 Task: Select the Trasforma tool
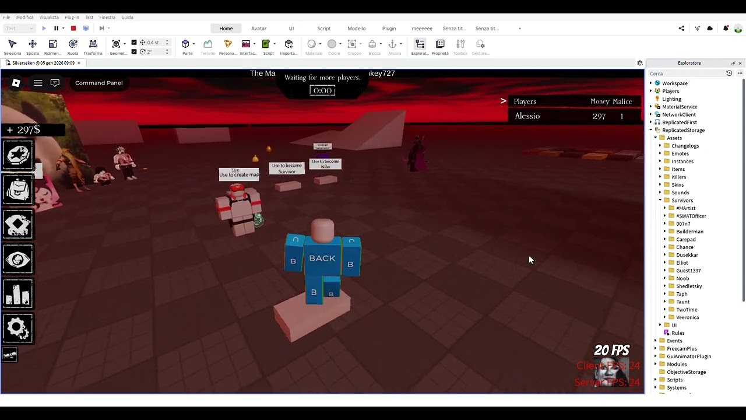coord(93,47)
